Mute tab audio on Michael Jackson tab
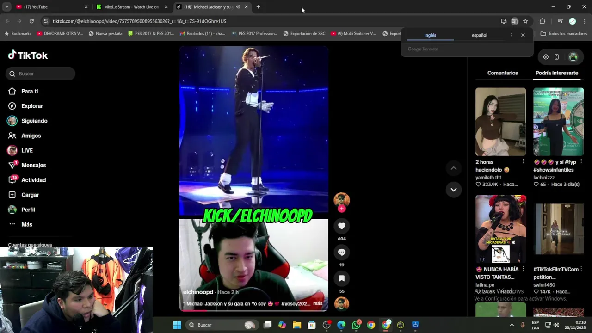 [238, 7]
